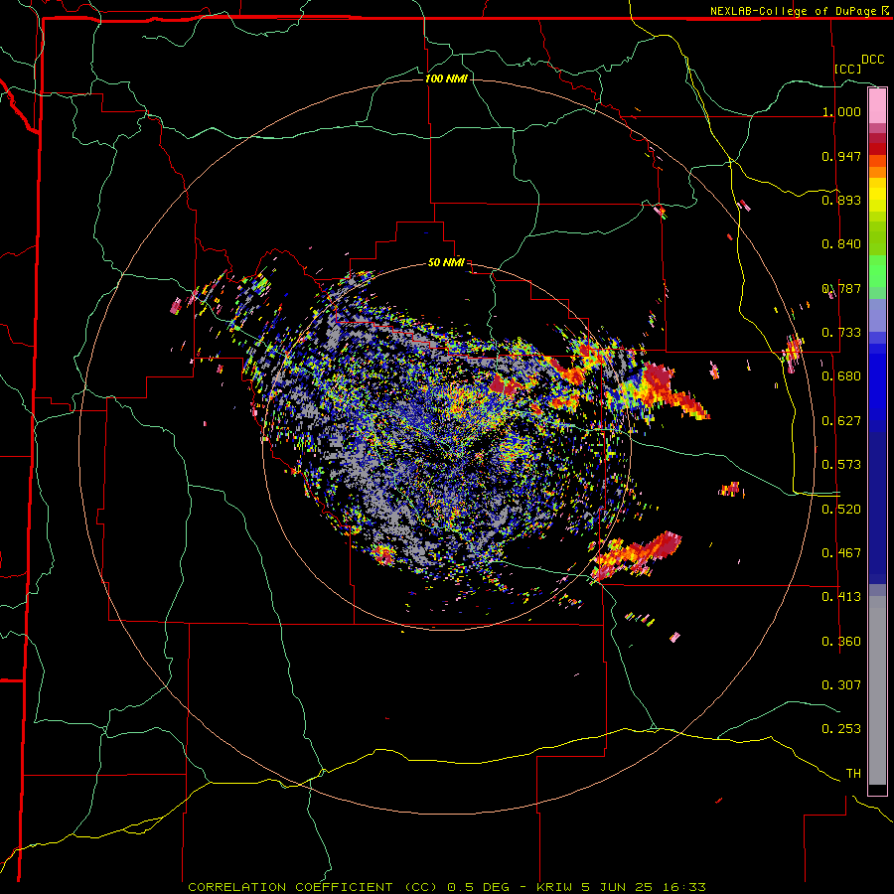
Task: Select the 0.360 legend value
Action: pyautogui.click(x=841, y=642)
